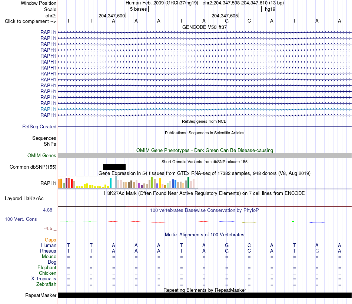Click the 204,347,605 coordinate label
Viewport: 352px width, 304px height.
[225, 16]
